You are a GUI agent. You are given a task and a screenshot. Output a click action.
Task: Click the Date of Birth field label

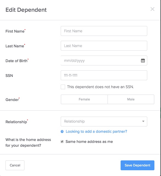[16, 61]
